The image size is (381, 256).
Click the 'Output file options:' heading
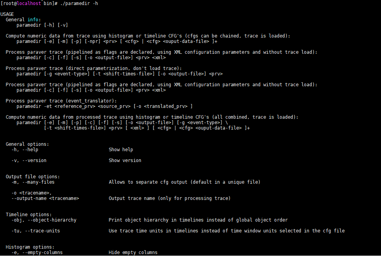33,177
